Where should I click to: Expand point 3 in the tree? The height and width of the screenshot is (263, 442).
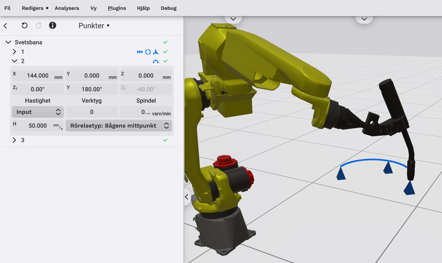14,140
